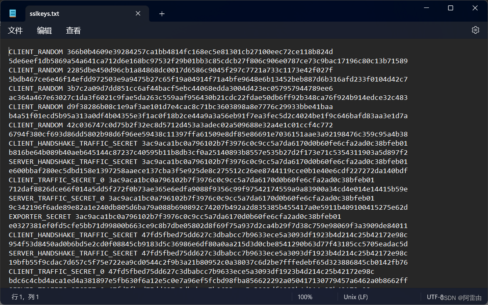Click SERVER_TRAFFIC_SECRET_0 3ac9aca1 line

click(191, 198)
